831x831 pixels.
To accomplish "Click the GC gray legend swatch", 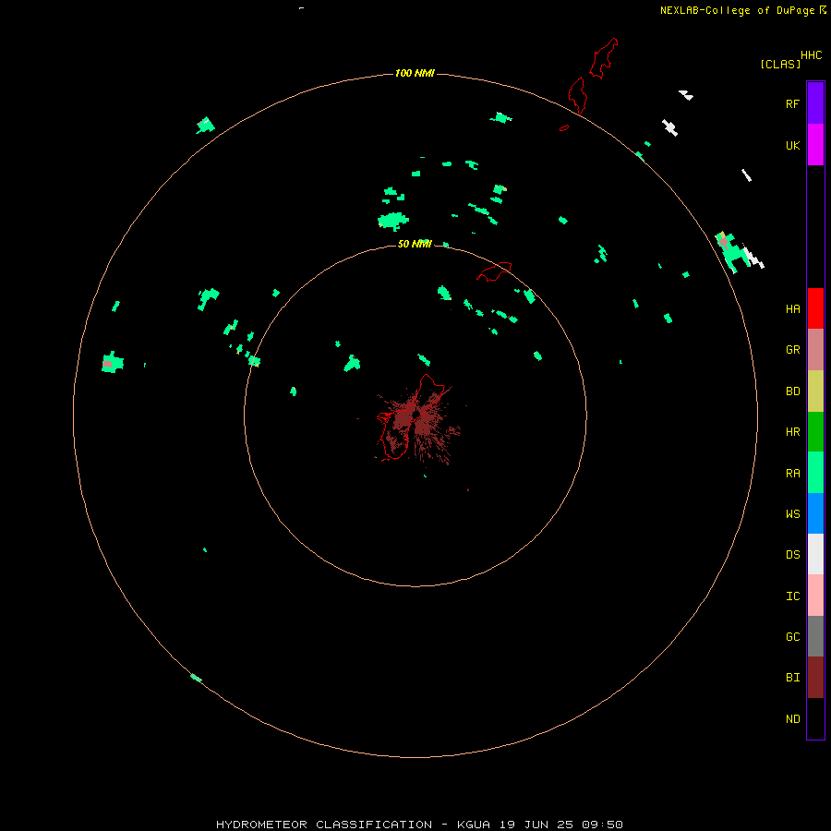I will tap(815, 636).
